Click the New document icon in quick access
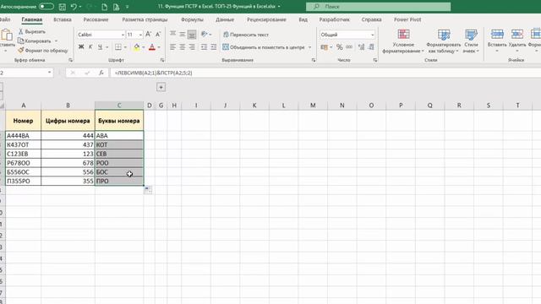541x304 pixels. click(104, 7)
